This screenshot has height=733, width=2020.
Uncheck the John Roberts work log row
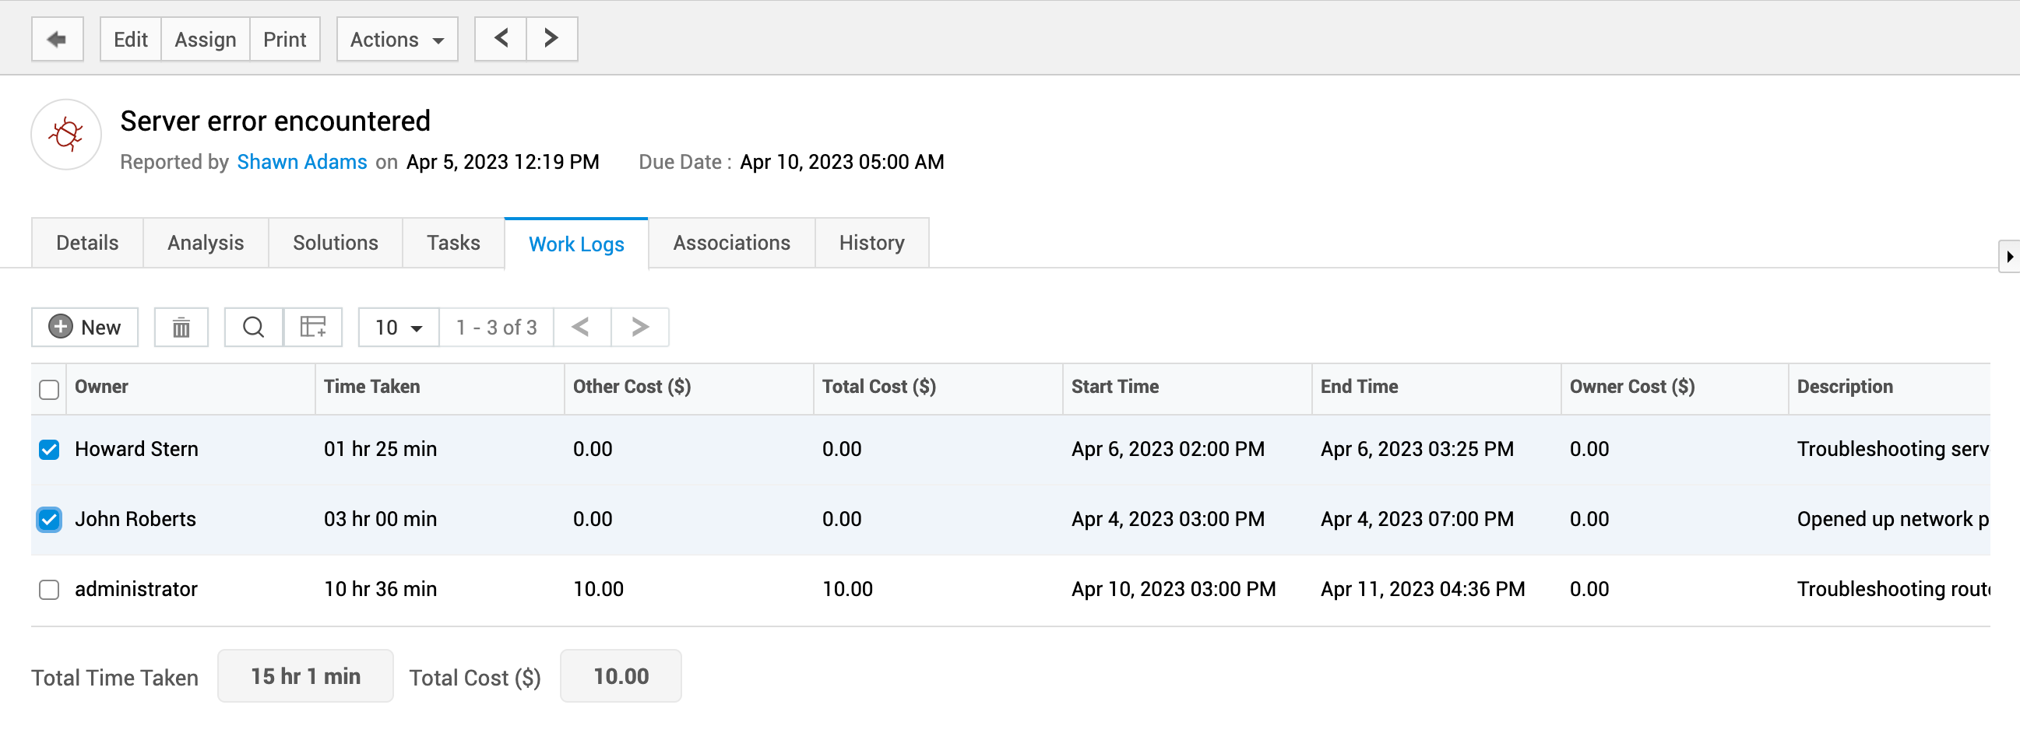[49, 520]
